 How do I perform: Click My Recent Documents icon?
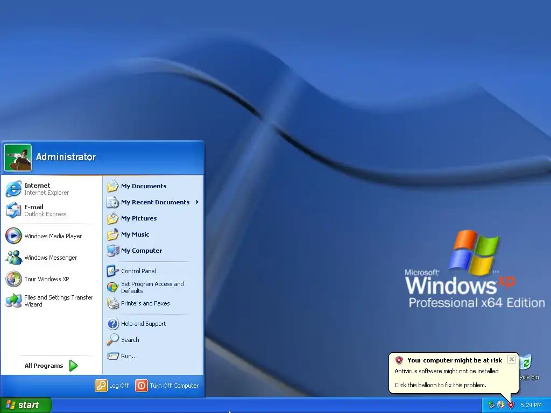113,202
